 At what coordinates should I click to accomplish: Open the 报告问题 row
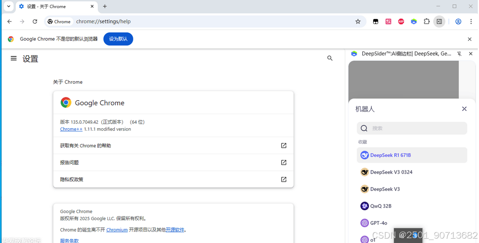[173, 163]
